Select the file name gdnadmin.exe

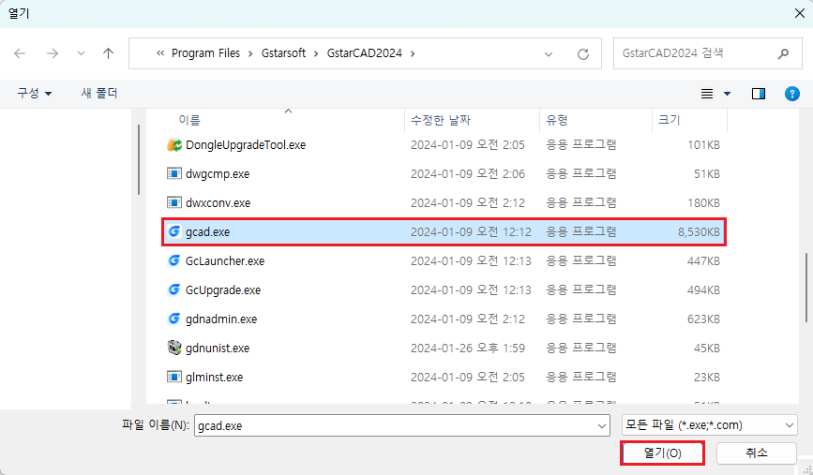pos(221,319)
